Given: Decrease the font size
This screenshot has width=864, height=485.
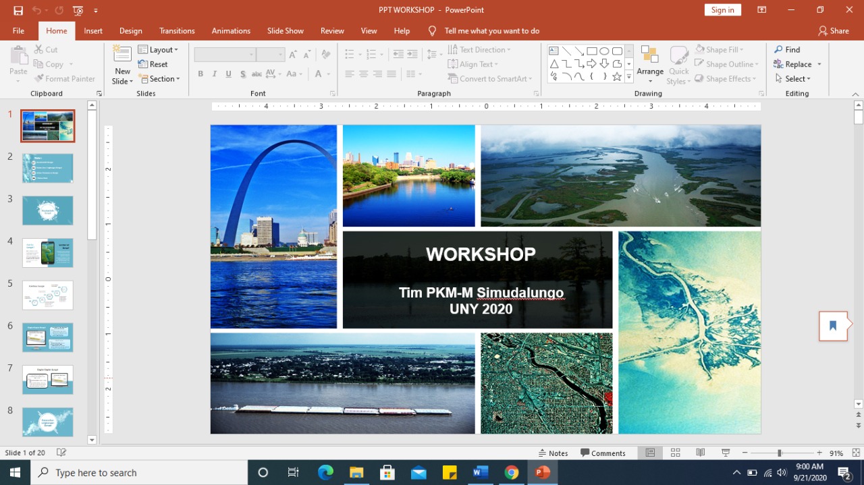Looking at the screenshot, I should 307,55.
